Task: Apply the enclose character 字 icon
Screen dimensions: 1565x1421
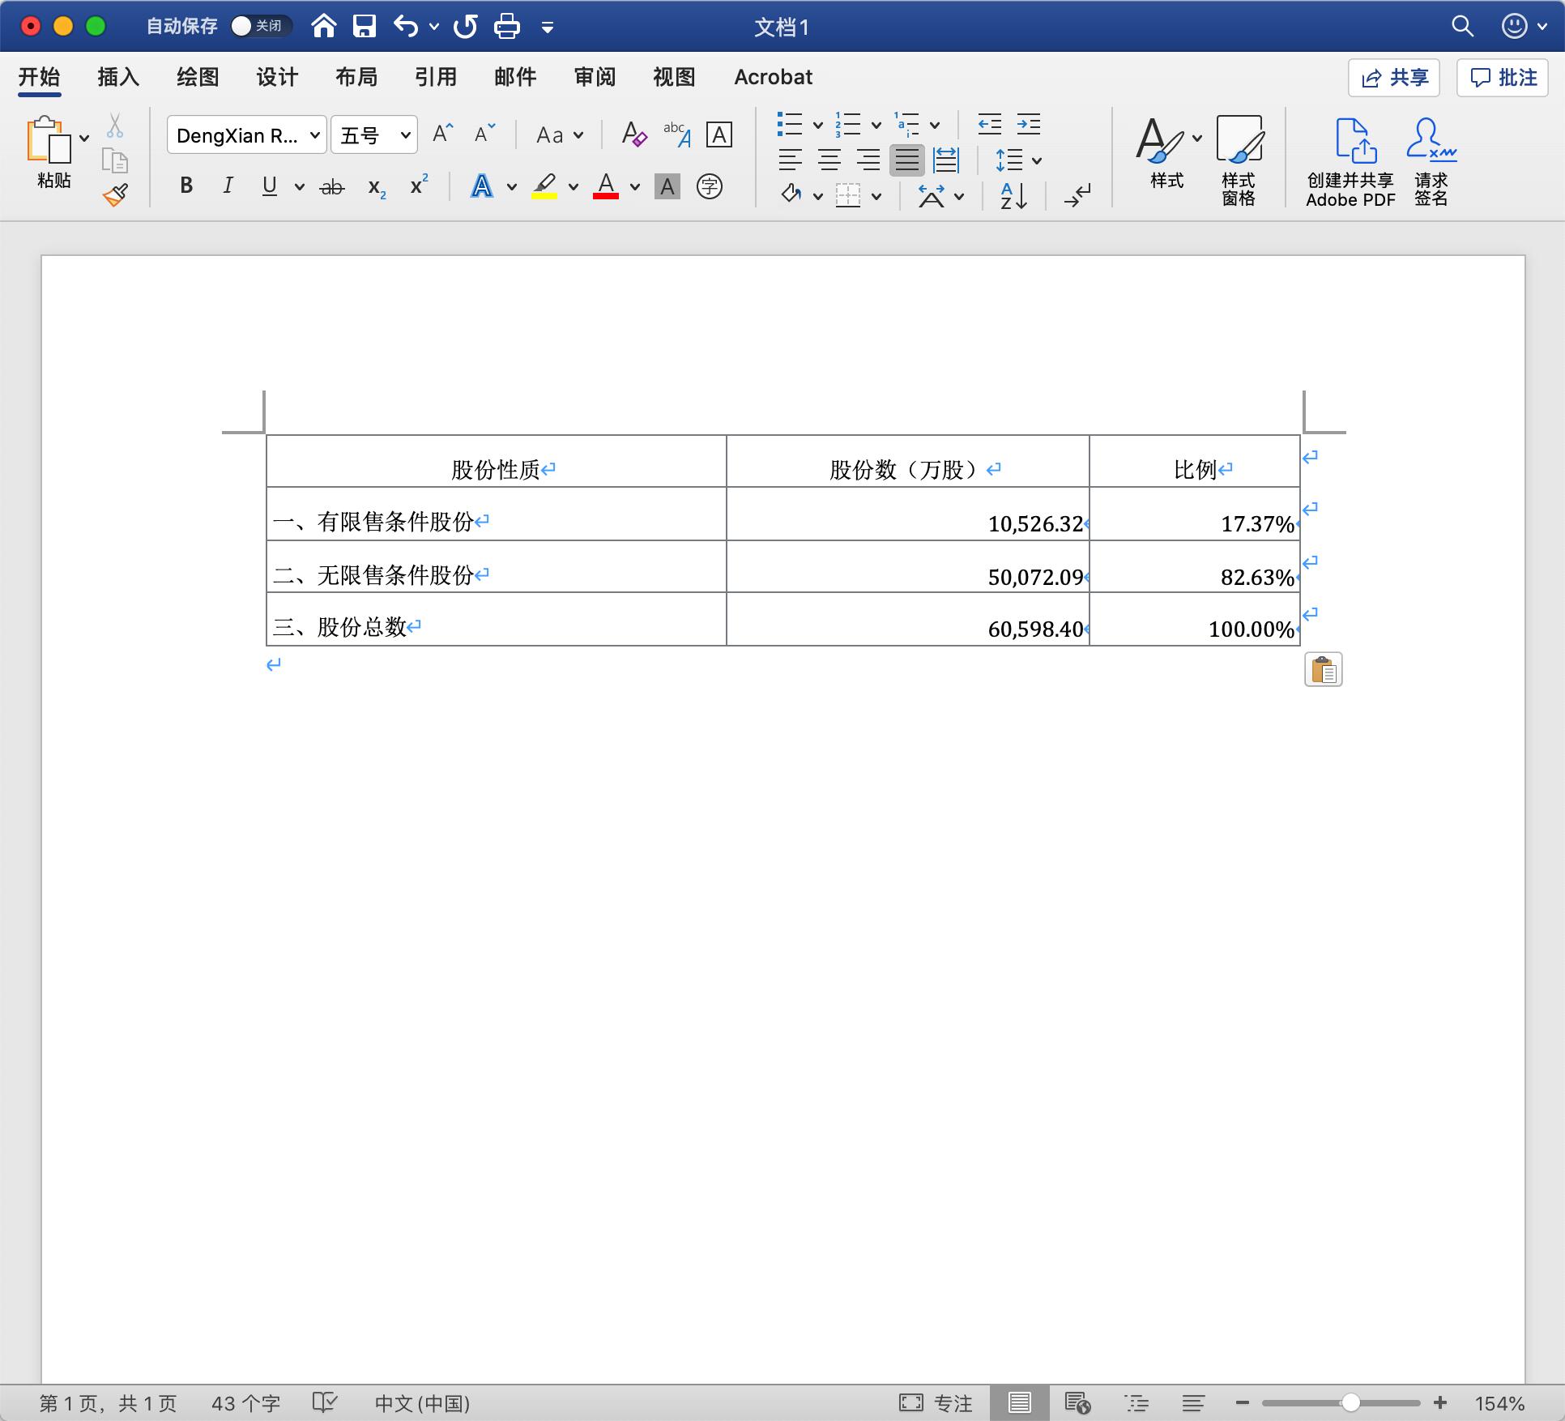Action: click(709, 187)
